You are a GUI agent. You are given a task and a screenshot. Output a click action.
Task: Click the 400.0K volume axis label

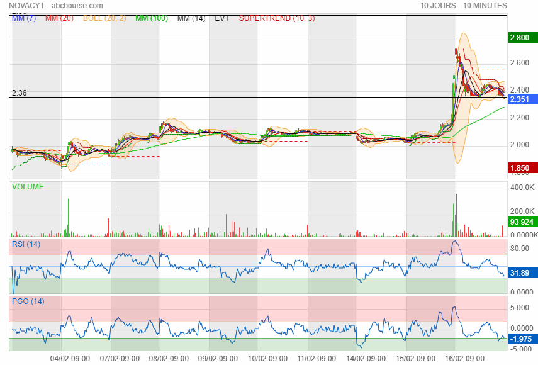tap(522, 188)
